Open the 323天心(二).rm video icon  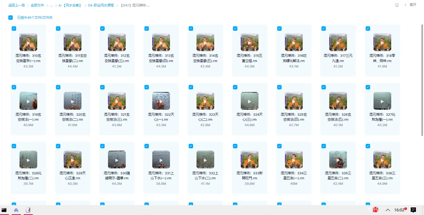(x=205, y=101)
